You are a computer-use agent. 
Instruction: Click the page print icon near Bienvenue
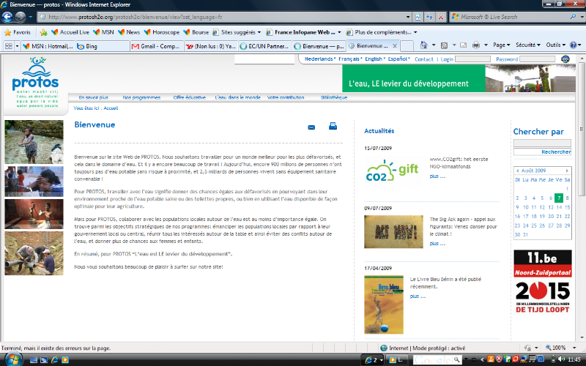point(333,126)
